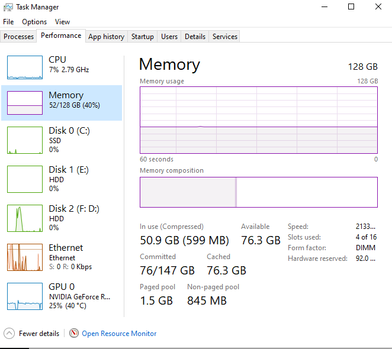Click the Open Resource Monitor link
392x349 pixels.
click(x=119, y=334)
